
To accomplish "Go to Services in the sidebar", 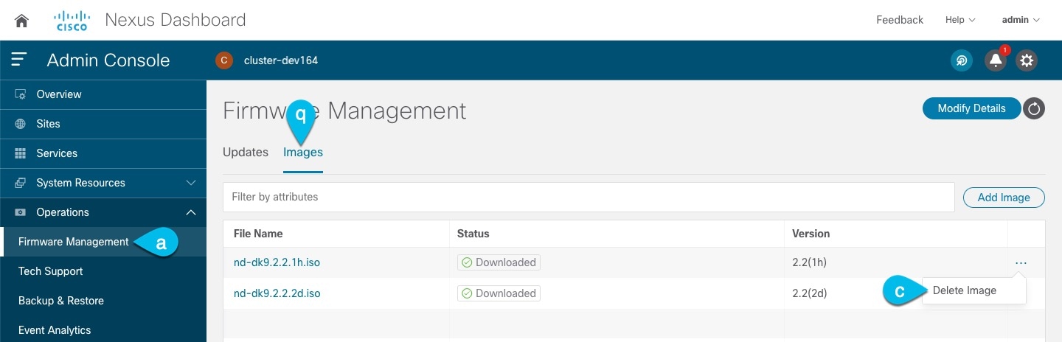I will coord(57,153).
